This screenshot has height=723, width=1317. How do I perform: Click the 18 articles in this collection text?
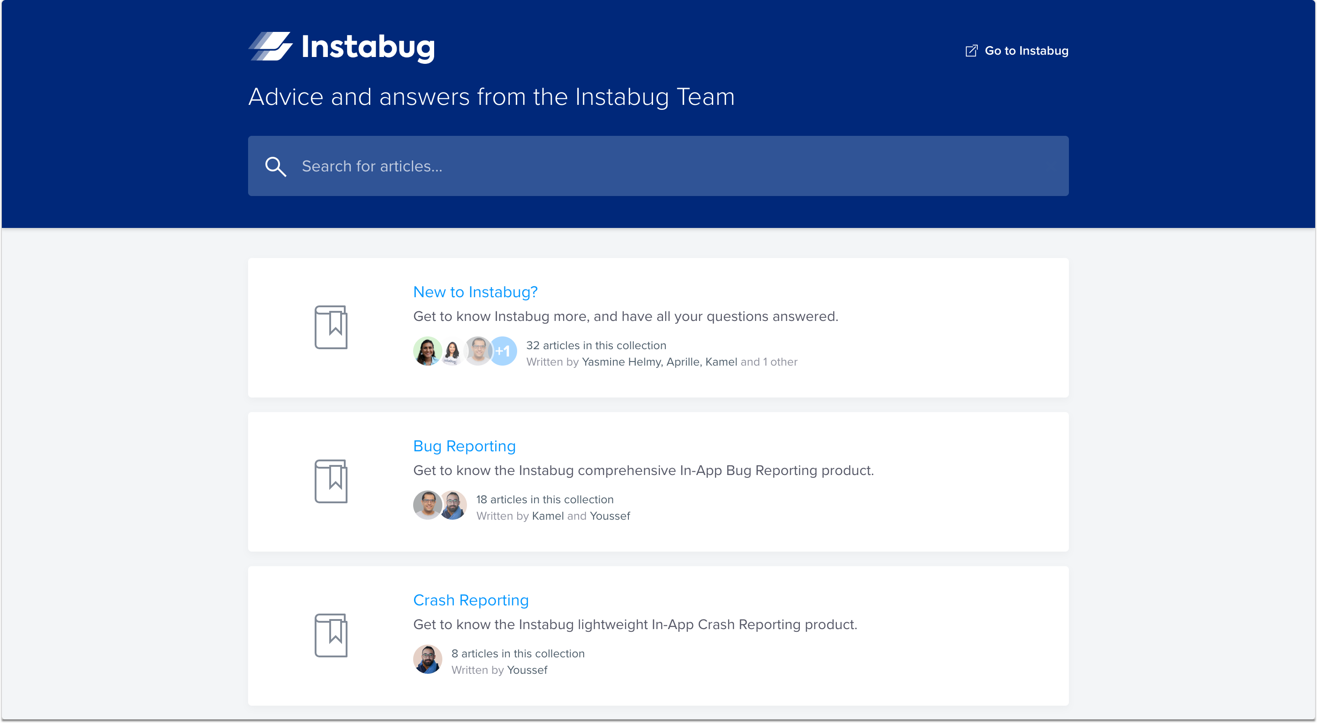point(544,500)
